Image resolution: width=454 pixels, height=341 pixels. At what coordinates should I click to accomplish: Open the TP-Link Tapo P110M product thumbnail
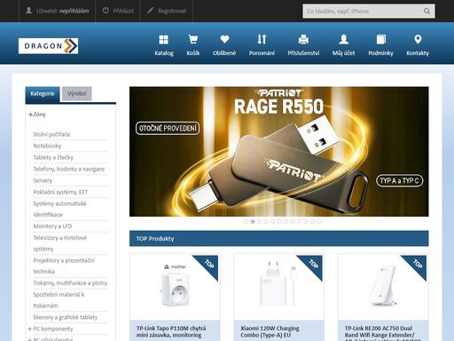coord(175,287)
